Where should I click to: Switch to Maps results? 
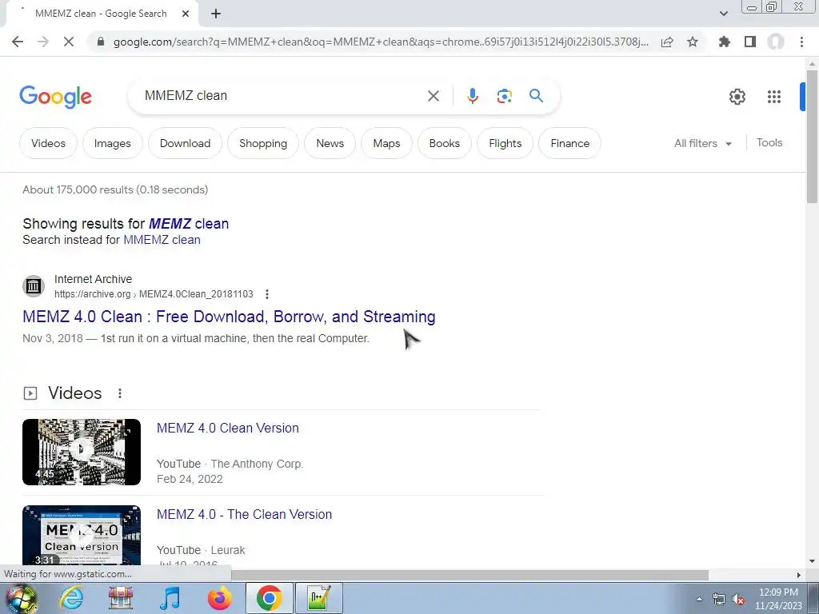(386, 143)
